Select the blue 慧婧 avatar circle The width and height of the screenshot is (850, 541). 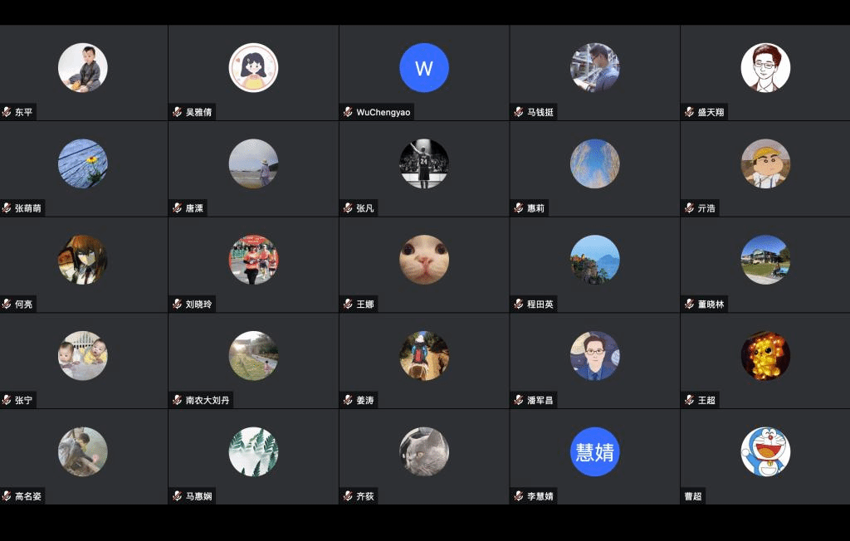594,451
